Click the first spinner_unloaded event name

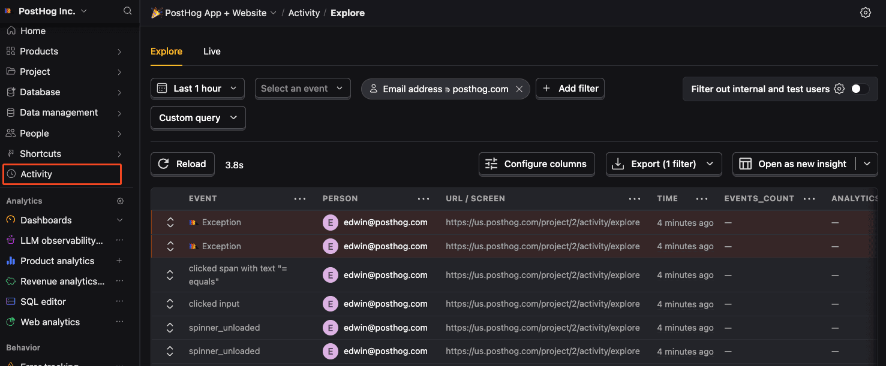click(224, 328)
